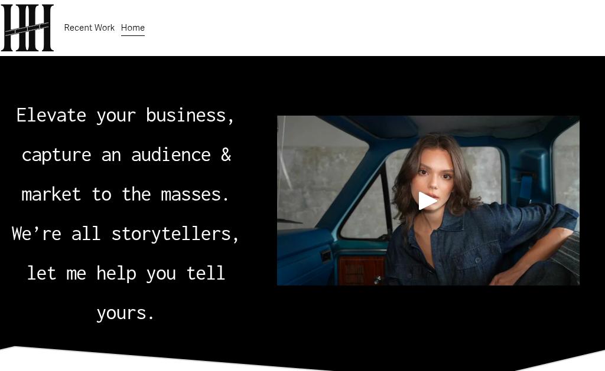
Task: Click the "let me help you tell" line
Action: point(126,274)
